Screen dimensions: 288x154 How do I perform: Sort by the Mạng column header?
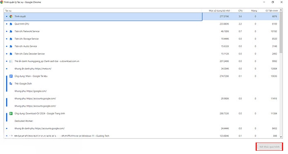pyautogui.click(x=254, y=11)
